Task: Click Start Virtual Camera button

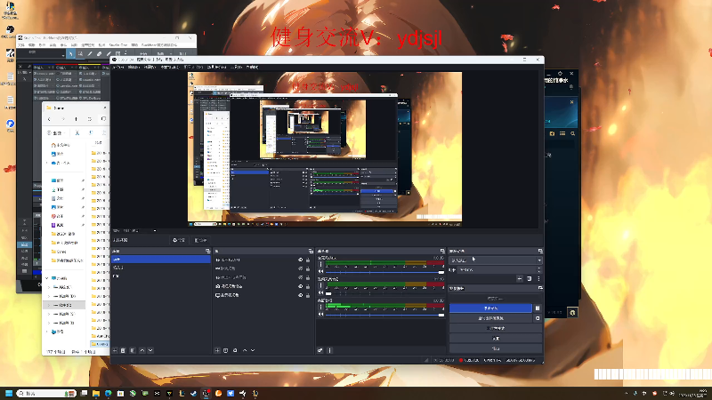Action: coord(491,318)
